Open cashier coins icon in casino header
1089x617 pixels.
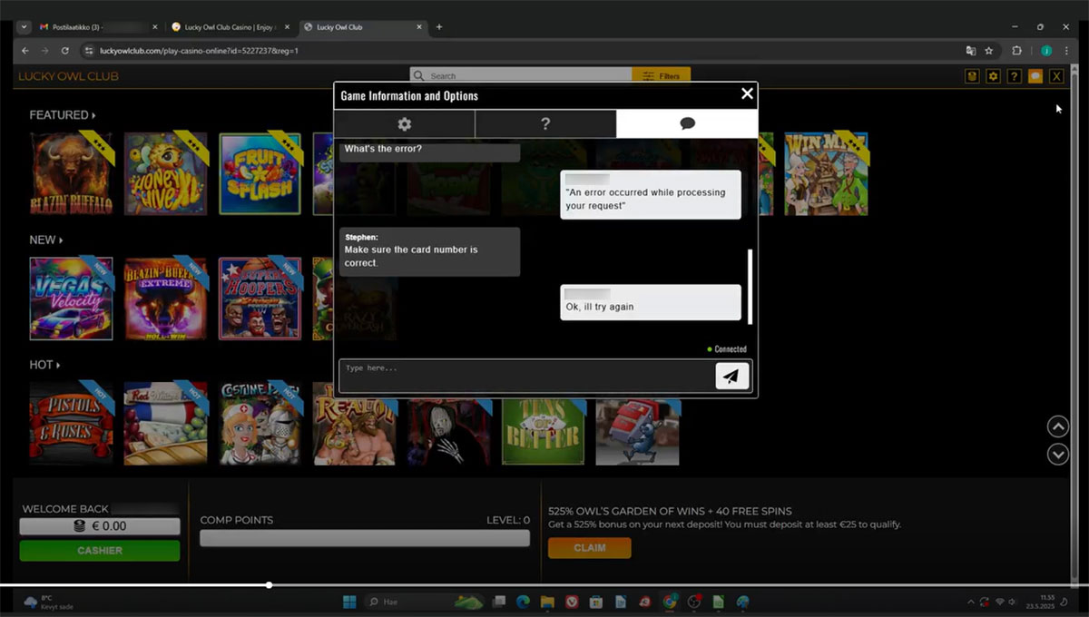[x=972, y=76]
